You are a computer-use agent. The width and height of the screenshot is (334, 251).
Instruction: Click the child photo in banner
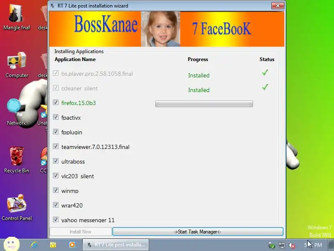tap(160, 29)
